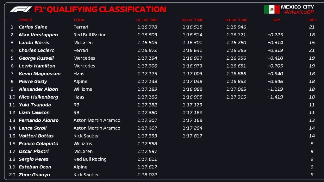The height and width of the screenshot is (182, 324).
Task: Click the F1 logo icon
Action: [21, 9]
